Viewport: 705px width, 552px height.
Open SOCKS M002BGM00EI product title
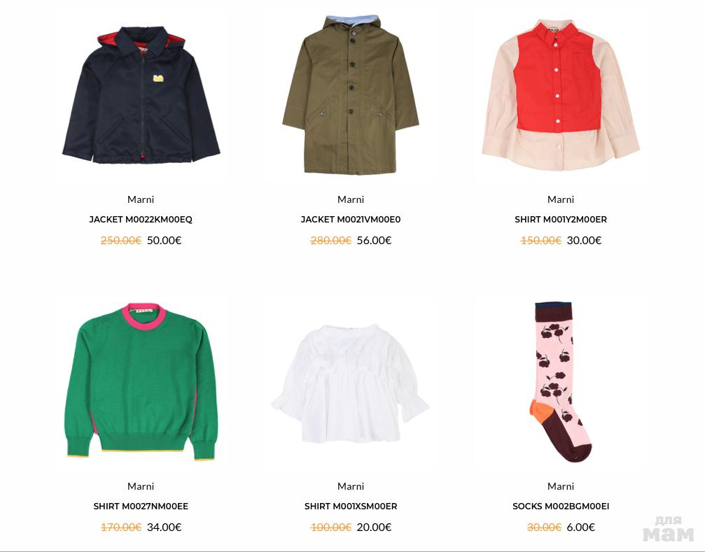point(561,507)
